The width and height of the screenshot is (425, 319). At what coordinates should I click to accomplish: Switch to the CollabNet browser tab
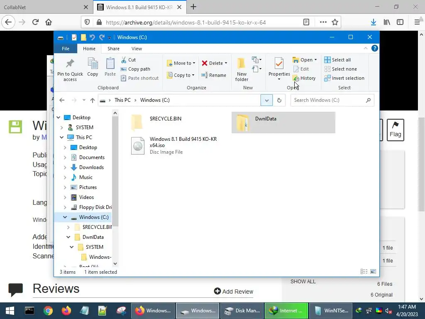coord(46,7)
